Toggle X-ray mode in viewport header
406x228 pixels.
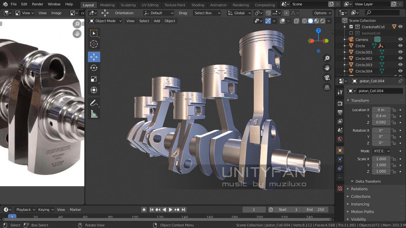point(296,21)
